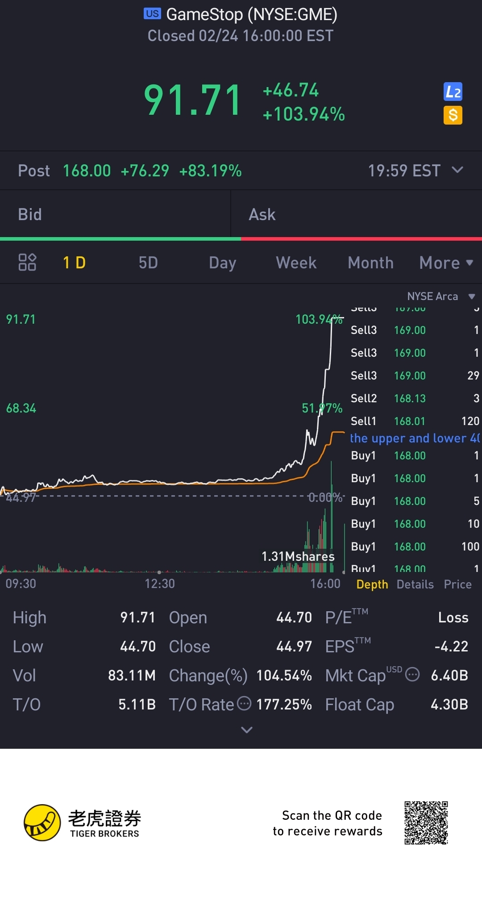Viewport: 482px width, 897px height.
Task: Open the blue upper and lower limit notice
Action: coord(415,438)
